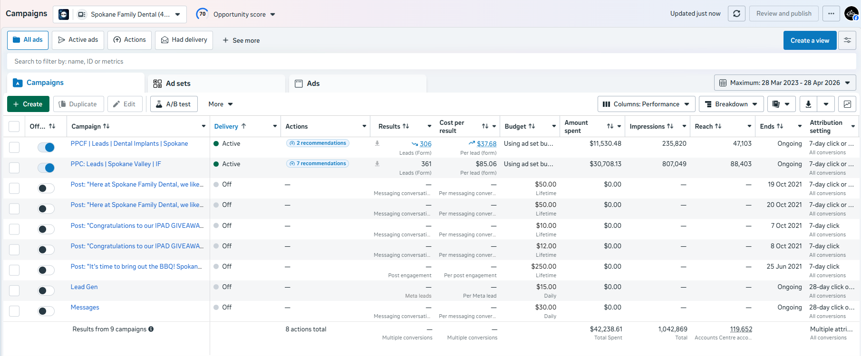Sort by Off/On column arrows
861x356 pixels.
[52, 126]
